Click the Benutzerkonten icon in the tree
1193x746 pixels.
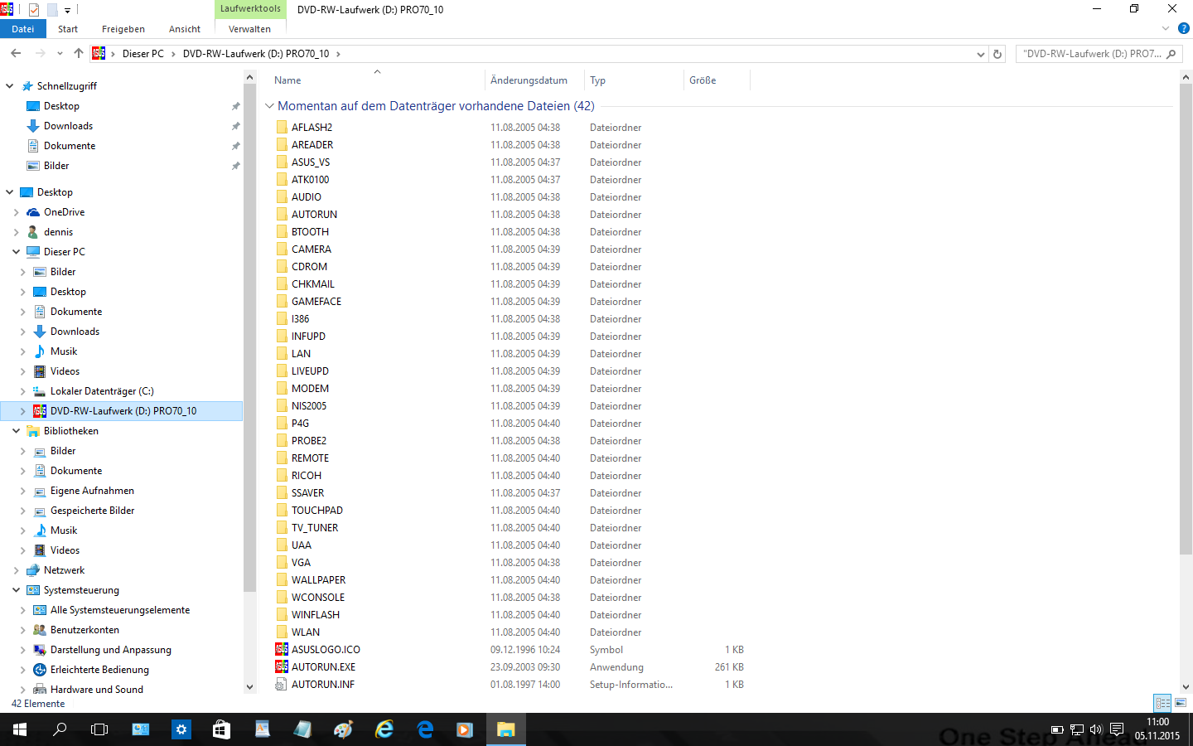point(40,630)
